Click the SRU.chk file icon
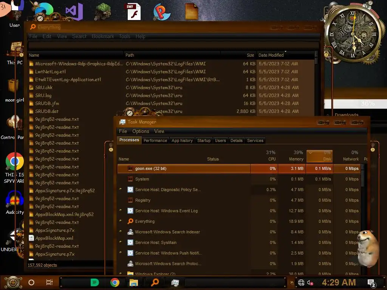Viewport: 387px width, 290px height. pyautogui.click(x=31, y=87)
